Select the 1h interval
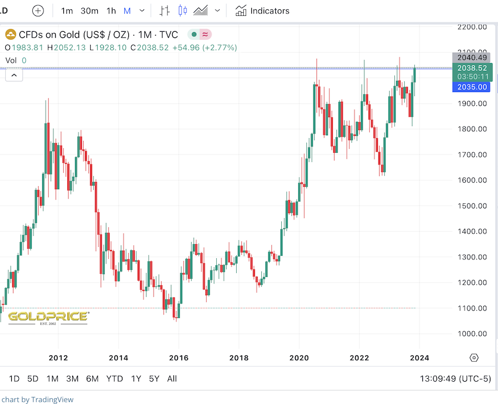 111,11
